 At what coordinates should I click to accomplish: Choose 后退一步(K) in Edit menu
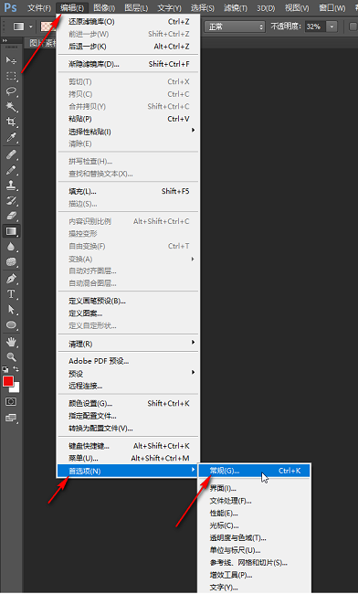128,47
